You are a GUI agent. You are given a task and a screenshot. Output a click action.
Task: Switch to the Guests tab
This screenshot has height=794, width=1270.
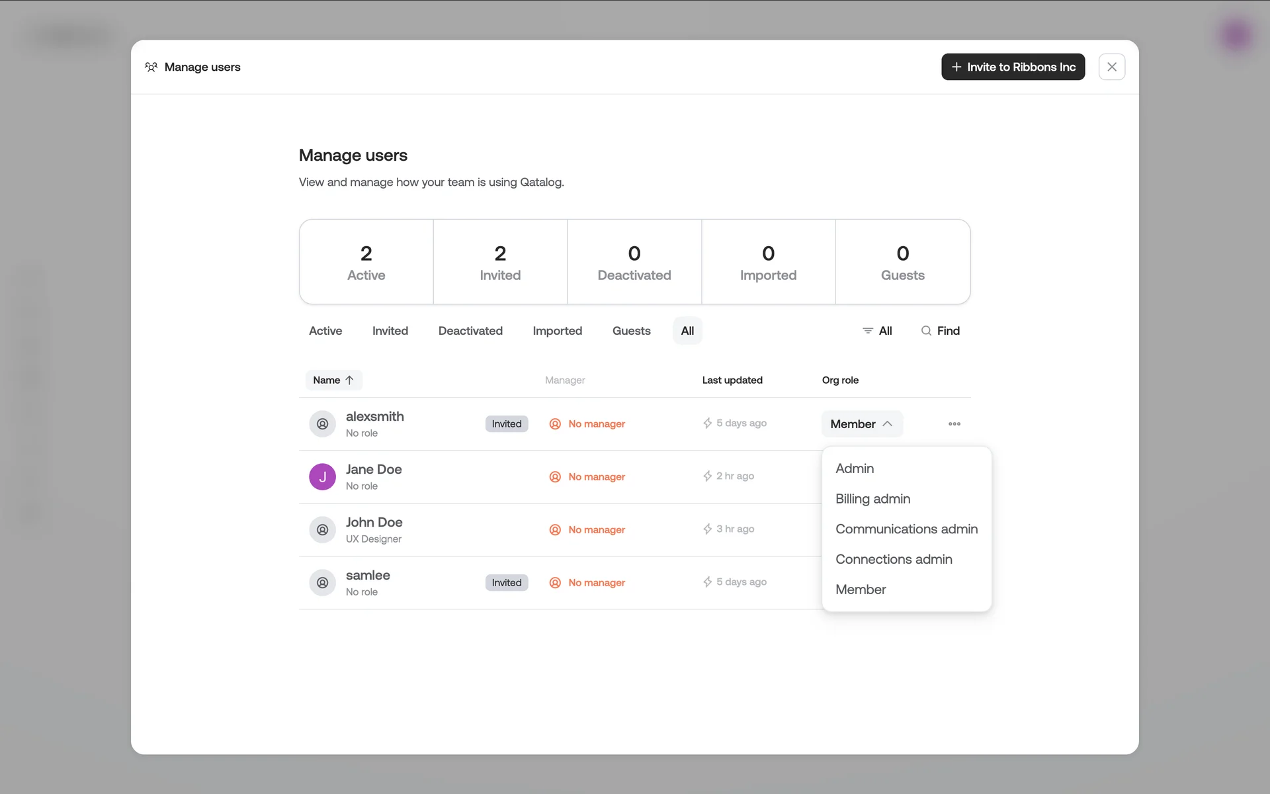coord(631,331)
